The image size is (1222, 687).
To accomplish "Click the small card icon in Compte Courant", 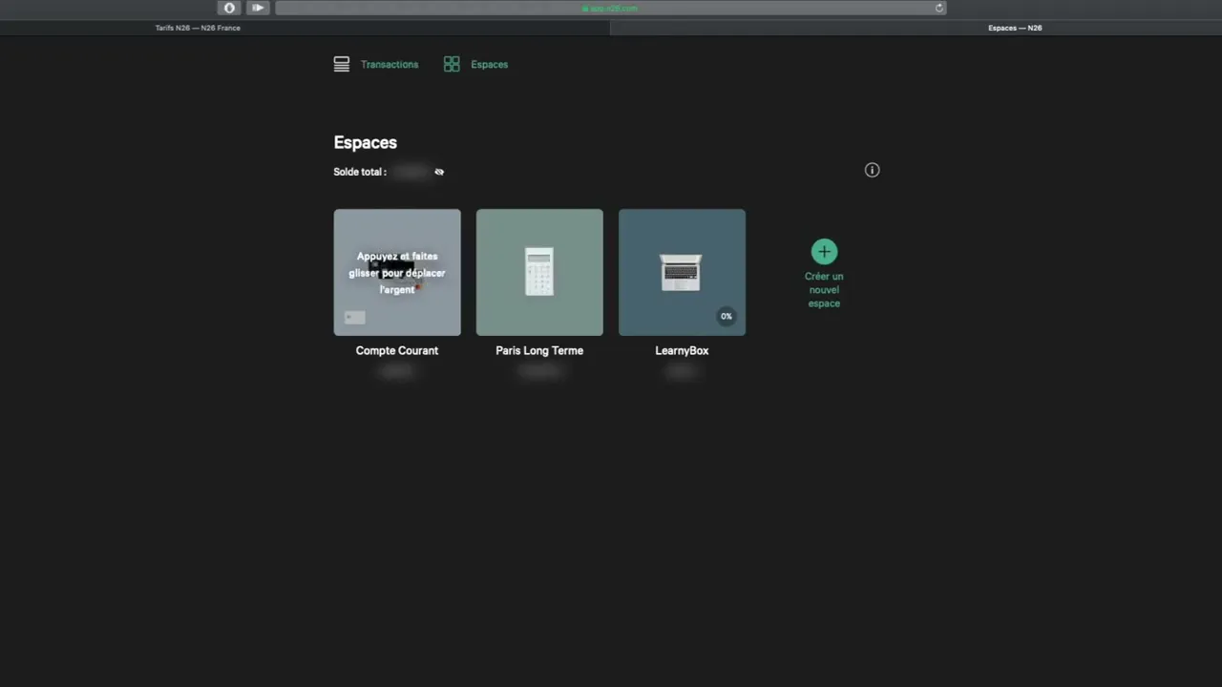I will coord(355,318).
